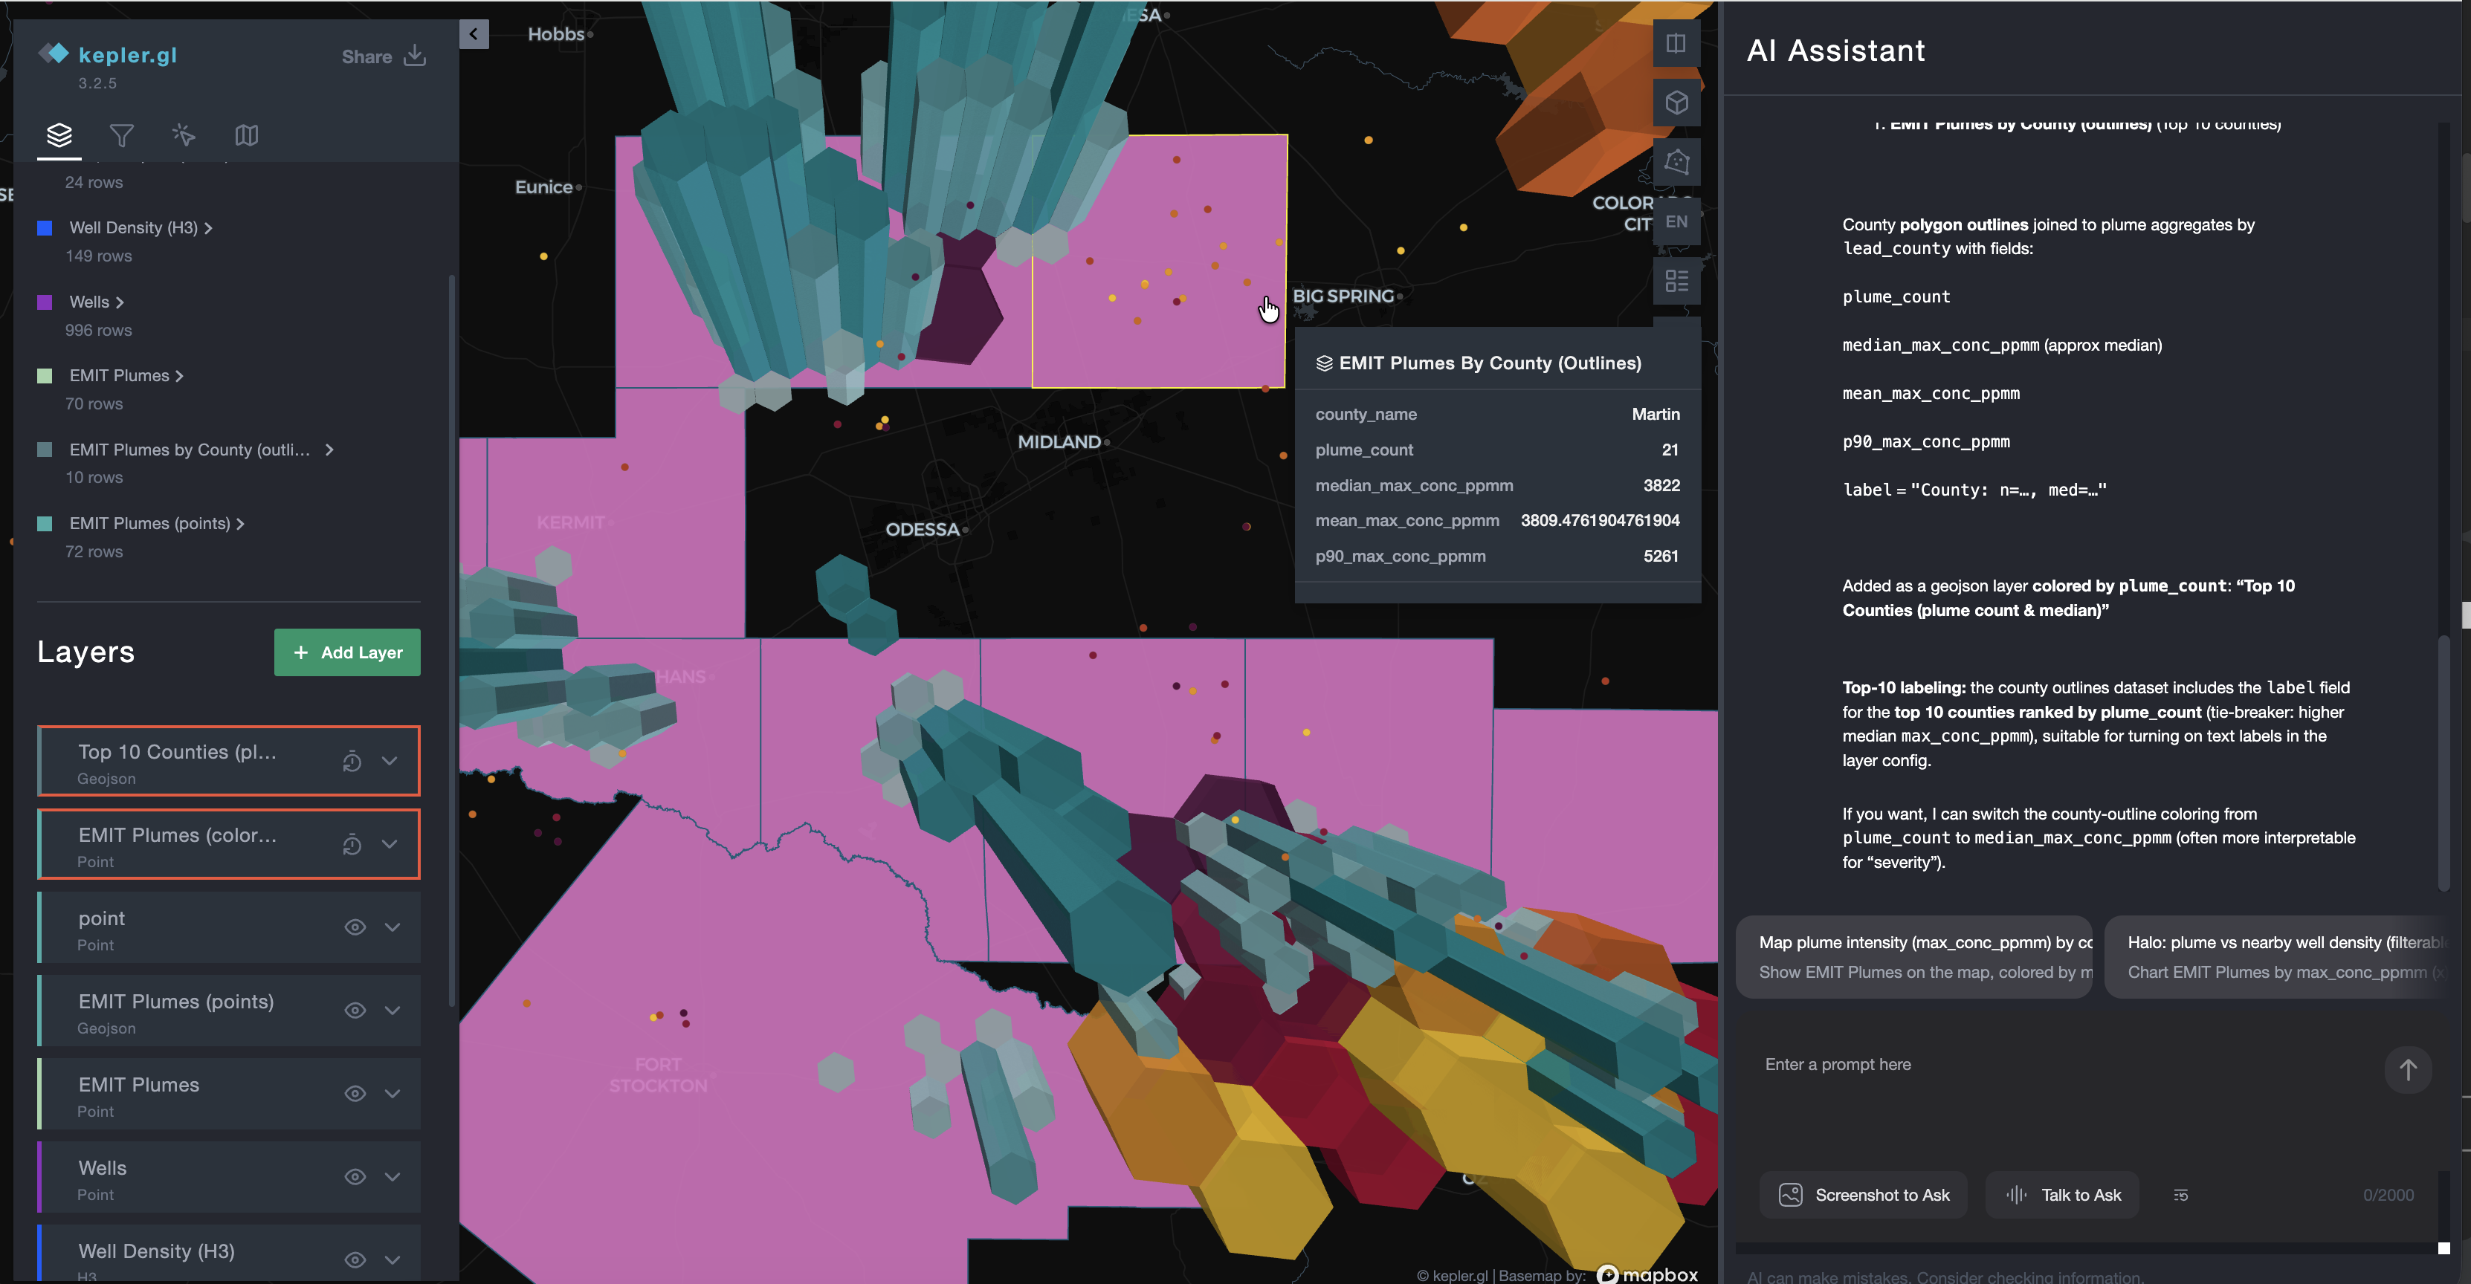
Task: Click EMIT Plumes by County gray-teal swatch
Action: point(44,450)
